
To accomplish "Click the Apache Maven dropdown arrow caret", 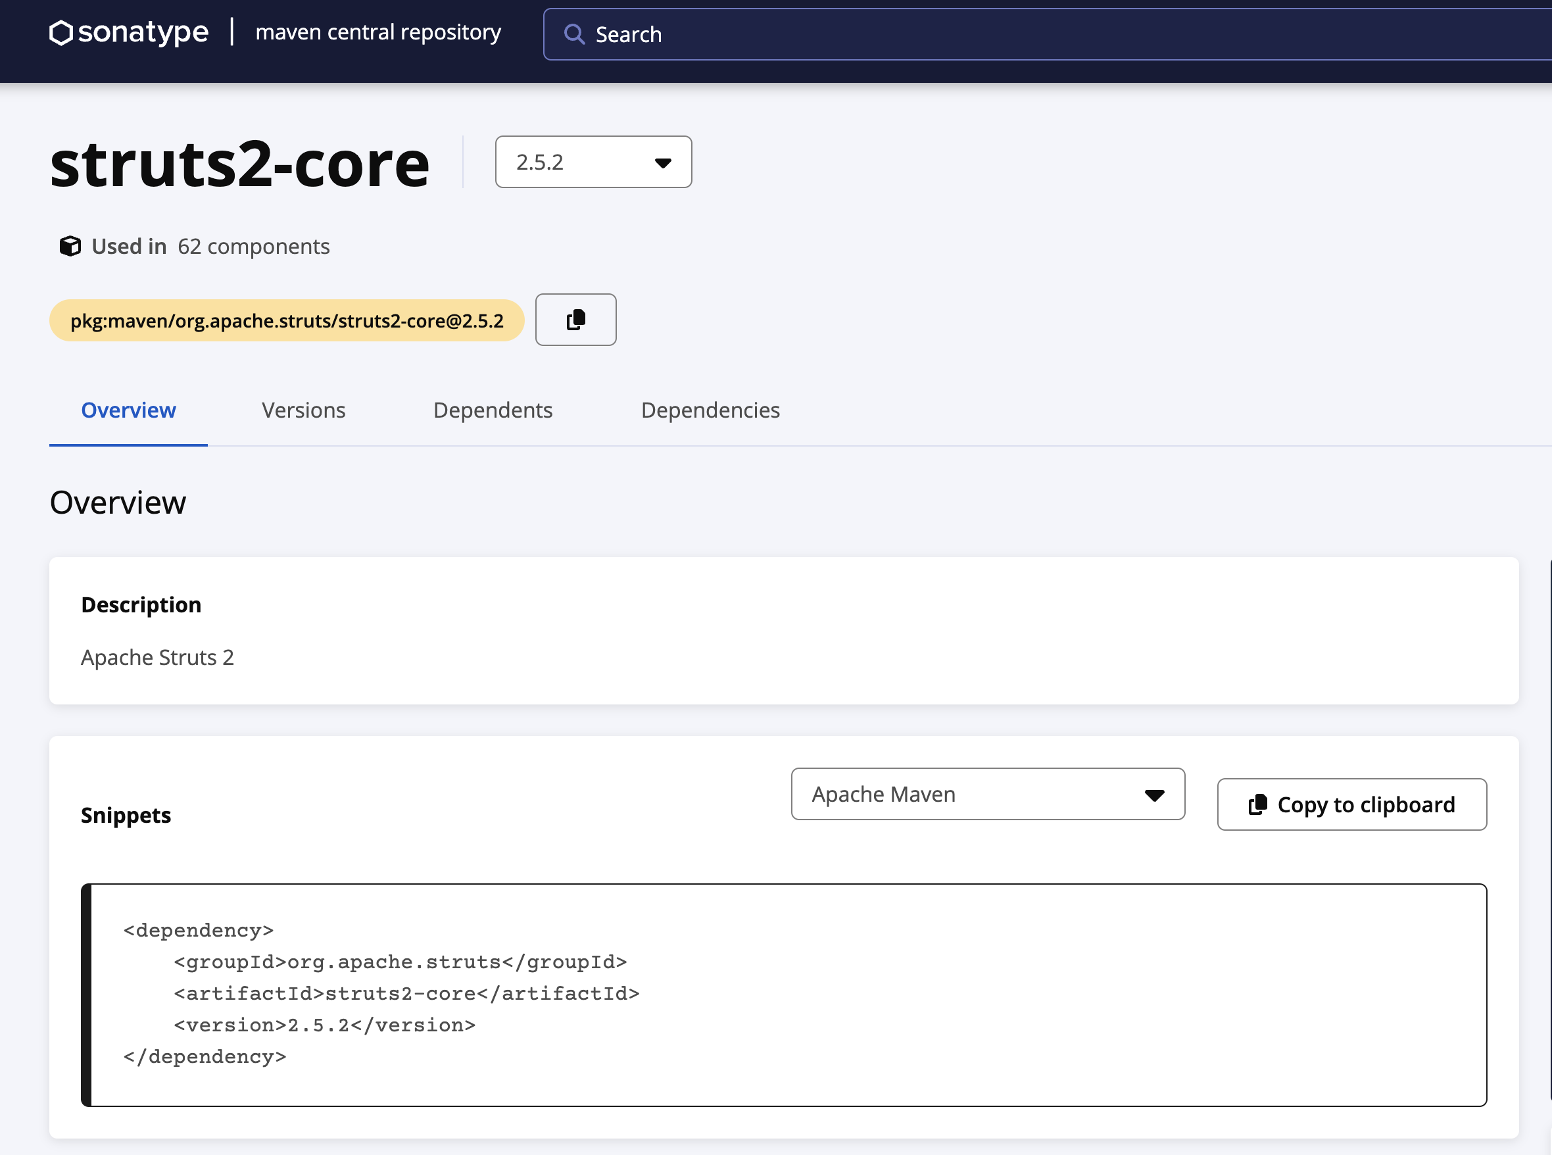I will 1154,795.
